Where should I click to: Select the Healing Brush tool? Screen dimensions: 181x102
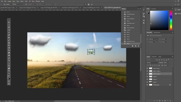9,38
